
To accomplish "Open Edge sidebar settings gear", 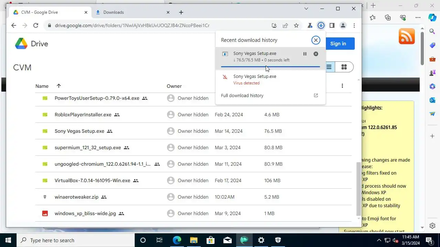I will point(432,226).
